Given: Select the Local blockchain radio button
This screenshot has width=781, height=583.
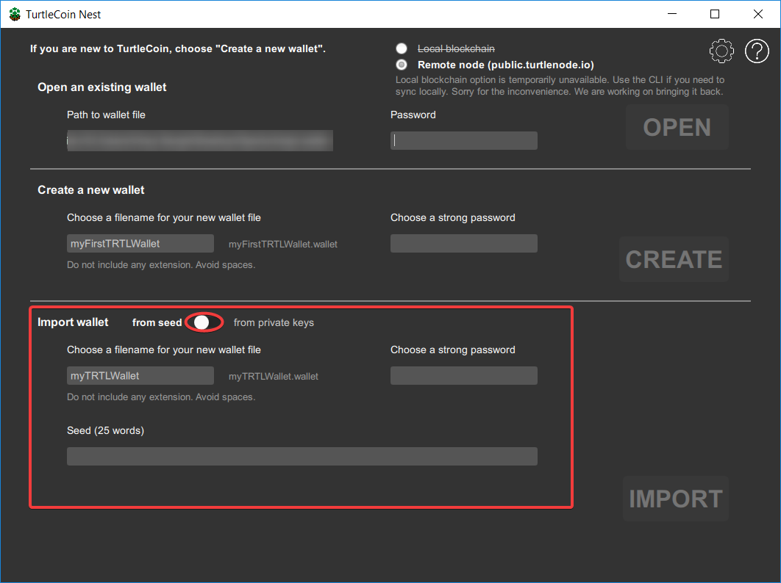Looking at the screenshot, I should (402, 48).
